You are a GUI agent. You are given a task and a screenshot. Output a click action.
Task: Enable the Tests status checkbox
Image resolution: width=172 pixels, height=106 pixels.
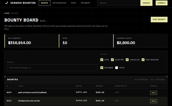click(117, 68)
